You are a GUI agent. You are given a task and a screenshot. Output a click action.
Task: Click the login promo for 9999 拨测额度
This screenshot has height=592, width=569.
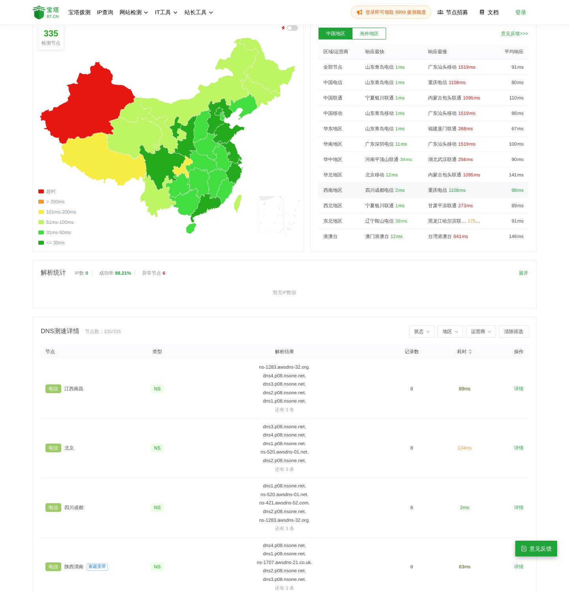point(391,12)
